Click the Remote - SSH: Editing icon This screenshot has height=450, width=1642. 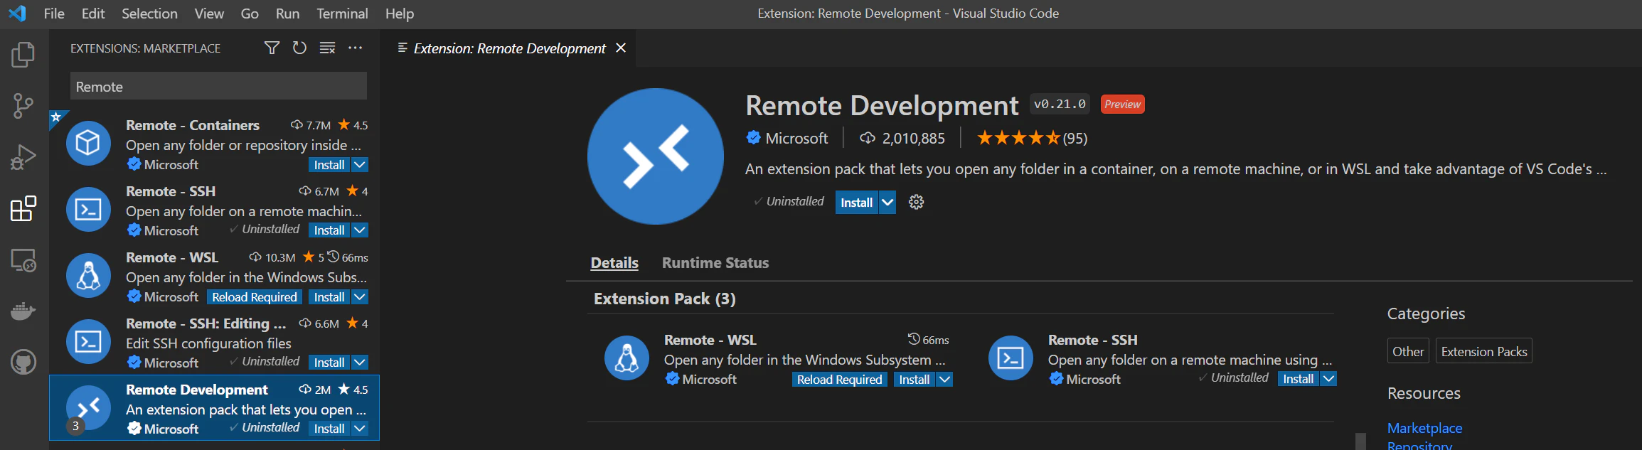pos(88,341)
